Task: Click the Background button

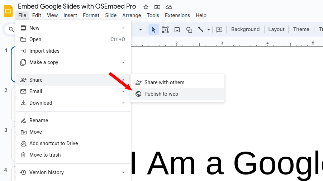Action: click(x=245, y=29)
